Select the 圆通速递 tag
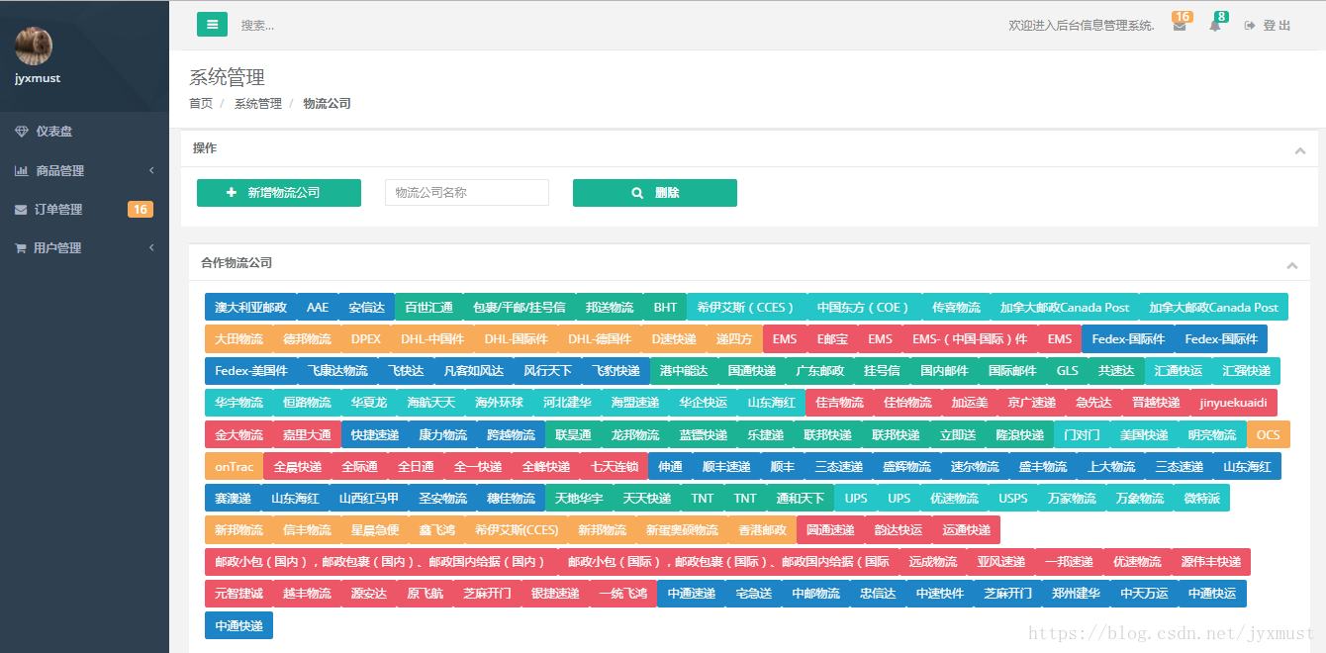The image size is (1326, 653). (830, 529)
